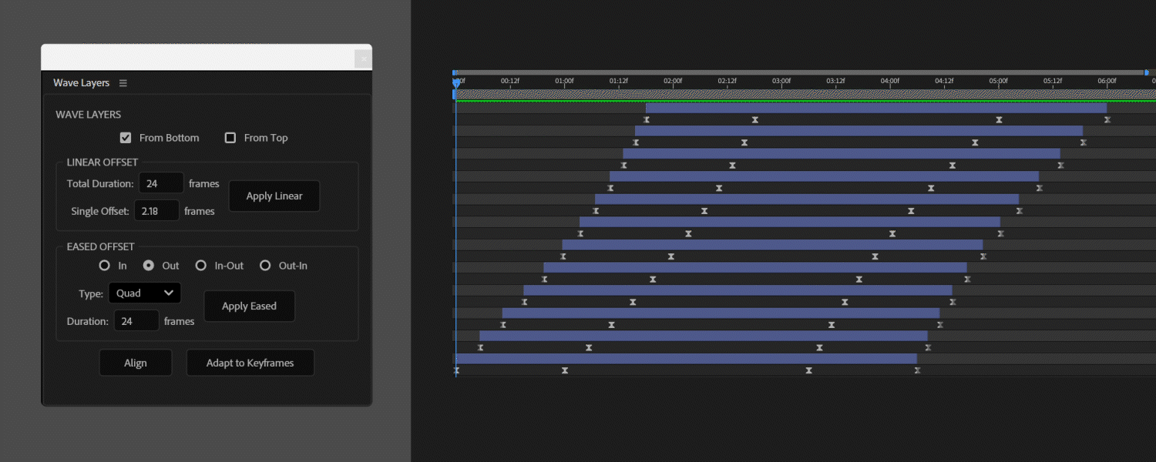Screen dimensions: 1156x462
Task: Click the Adapt to Keyframes button
Action: 250,363
